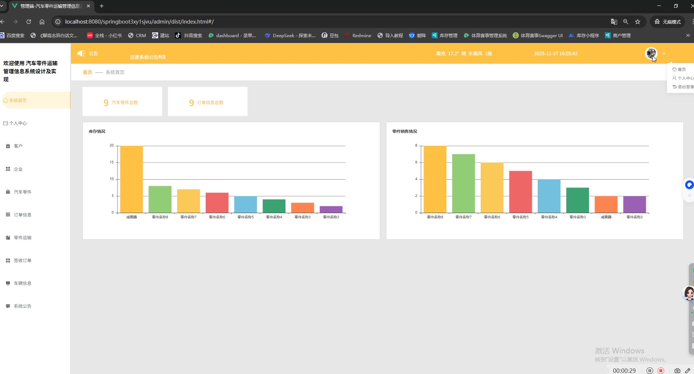Click the browser home icon
This screenshot has width=694, height=374.
point(42,22)
